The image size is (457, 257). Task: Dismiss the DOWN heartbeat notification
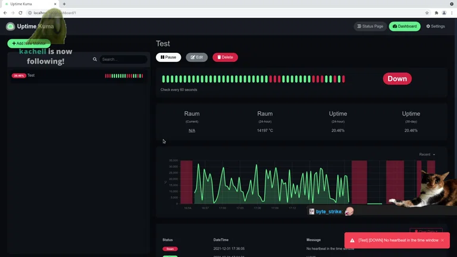(443, 240)
